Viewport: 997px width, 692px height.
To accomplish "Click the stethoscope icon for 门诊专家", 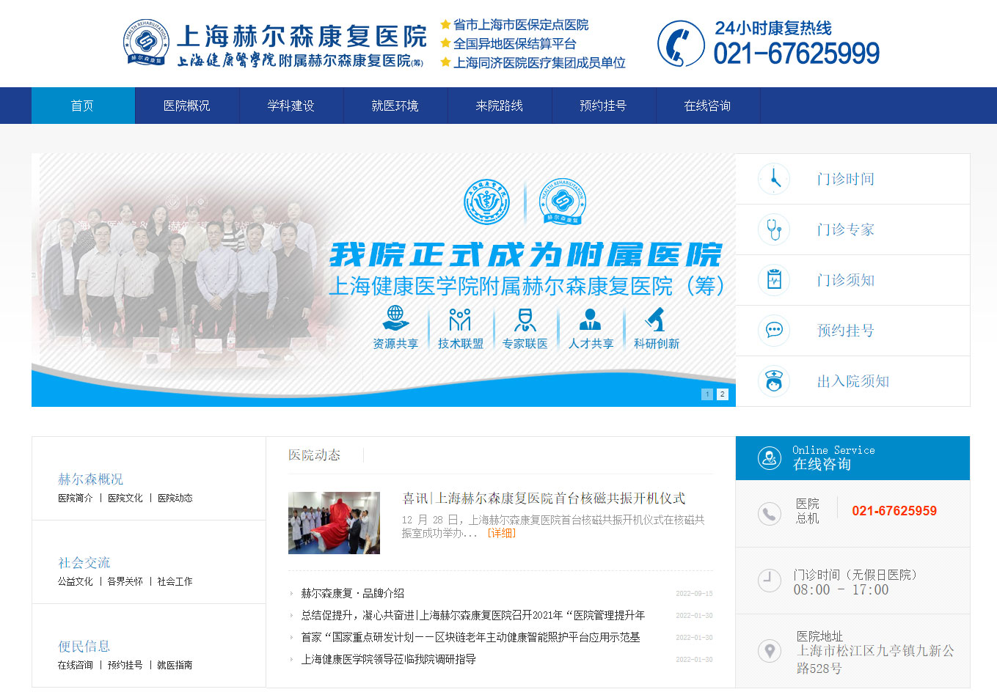I will coord(774,229).
